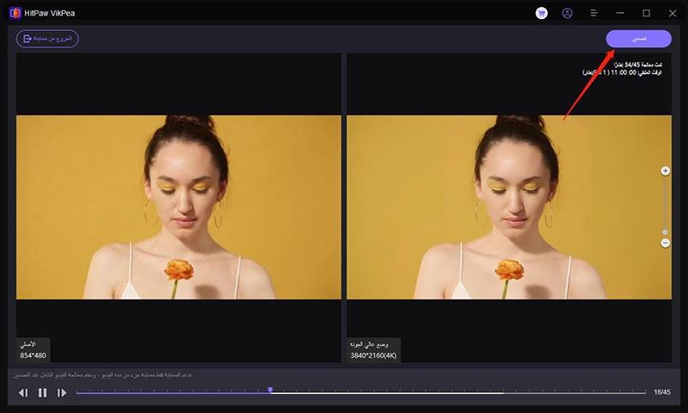Open the hamburger menu in title bar
Screen dimensions: 688x413
pos(593,13)
